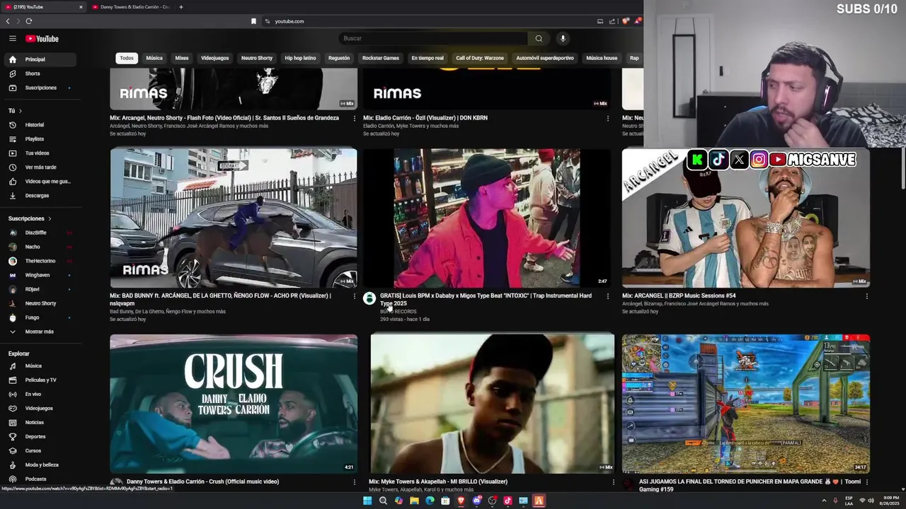Screen dimensions: 906x509
Task: Open options menu for Toomi Gaming video
Action: click(866, 482)
